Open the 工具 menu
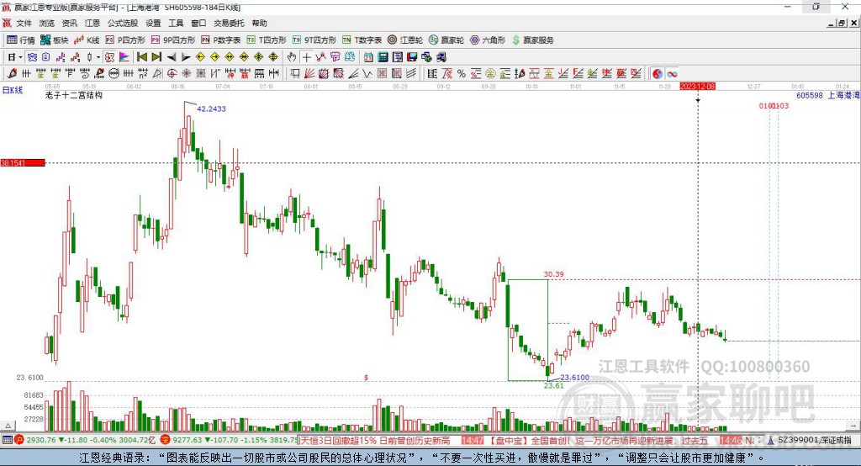 coord(176,23)
